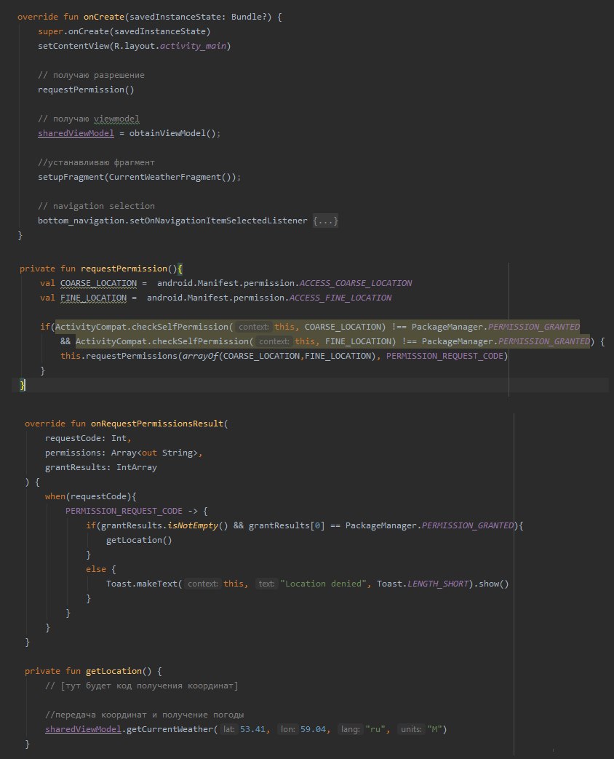This screenshot has width=614, height=759.
Task: Click onRequestPermissionsResult function name
Action: (157, 424)
